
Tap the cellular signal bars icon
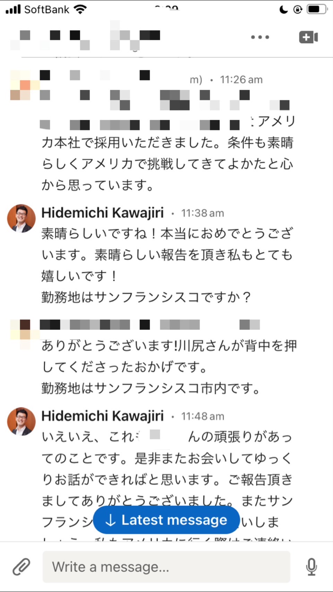(x=14, y=9)
